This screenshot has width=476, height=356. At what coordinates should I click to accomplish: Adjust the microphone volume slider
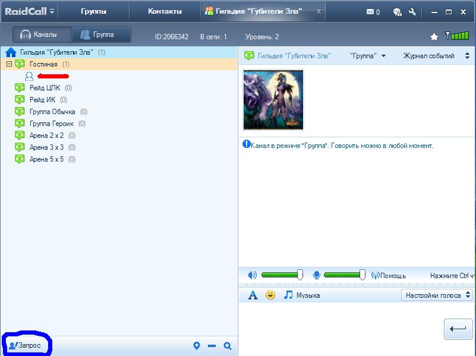345,275
